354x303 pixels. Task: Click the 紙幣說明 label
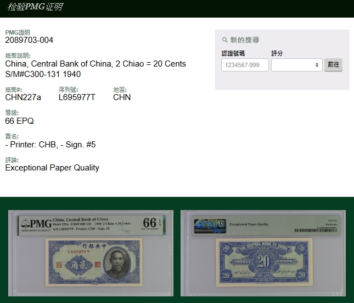18,56
